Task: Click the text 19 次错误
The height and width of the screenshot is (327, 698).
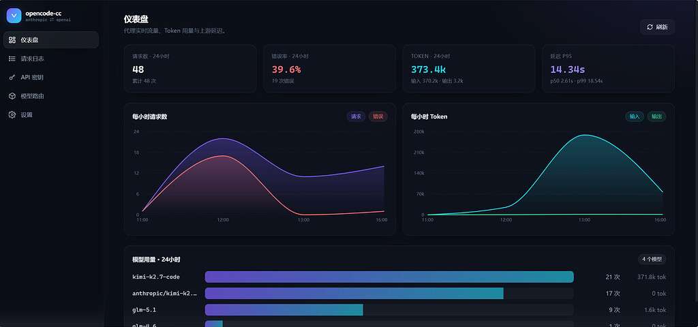Action: (283, 82)
